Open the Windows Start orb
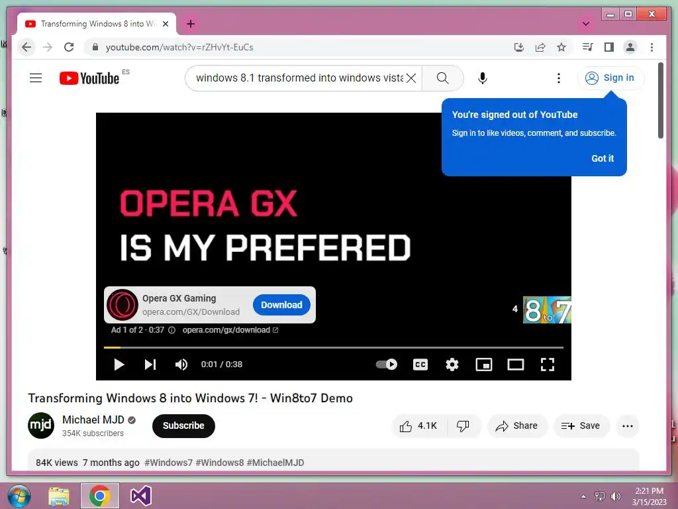Image resolution: width=678 pixels, height=509 pixels. [19, 496]
